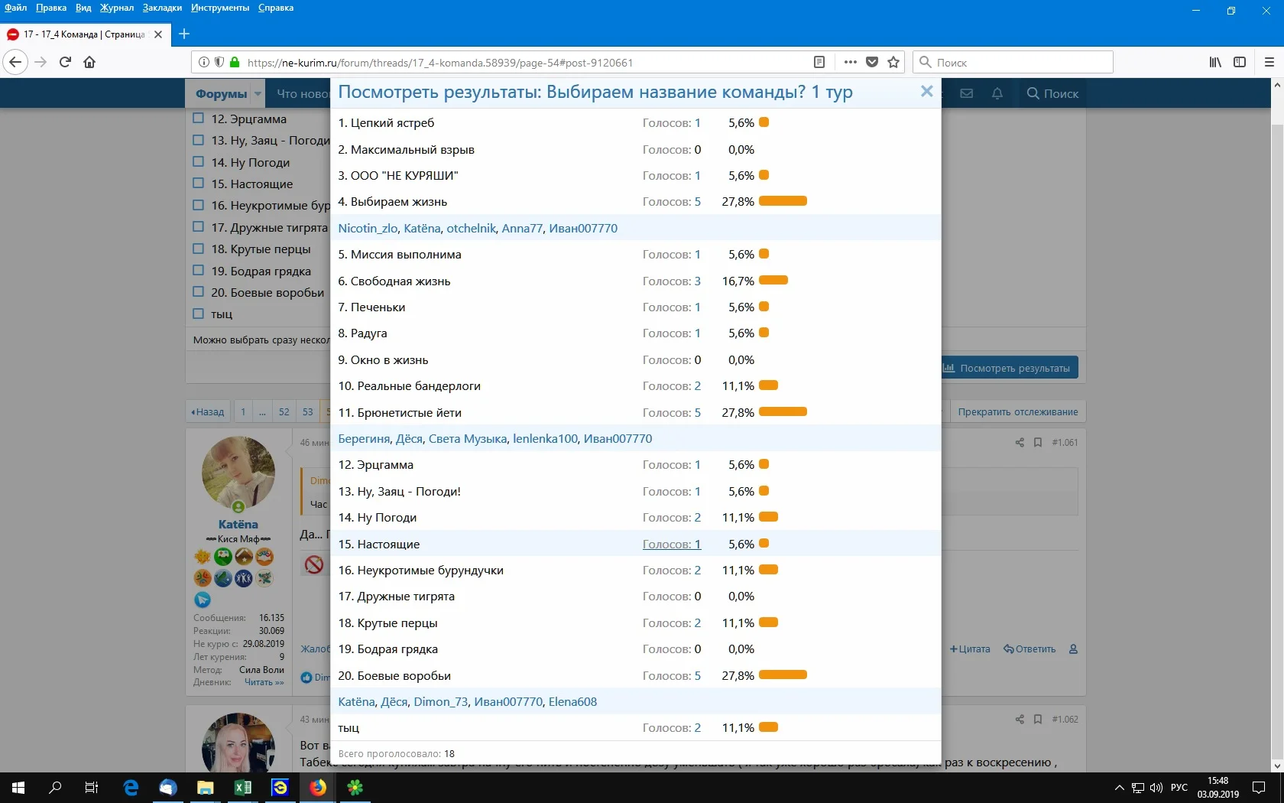Bookmark this page with star icon
This screenshot has height=803, width=1284.
click(893, 63)
